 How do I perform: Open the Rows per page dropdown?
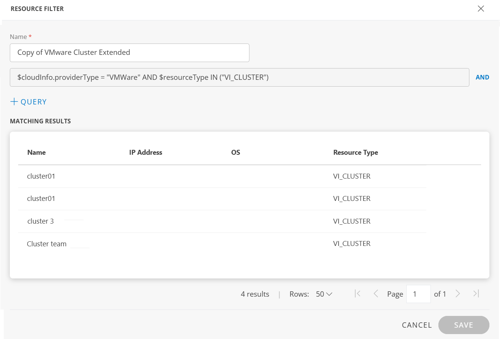[324, 294]
